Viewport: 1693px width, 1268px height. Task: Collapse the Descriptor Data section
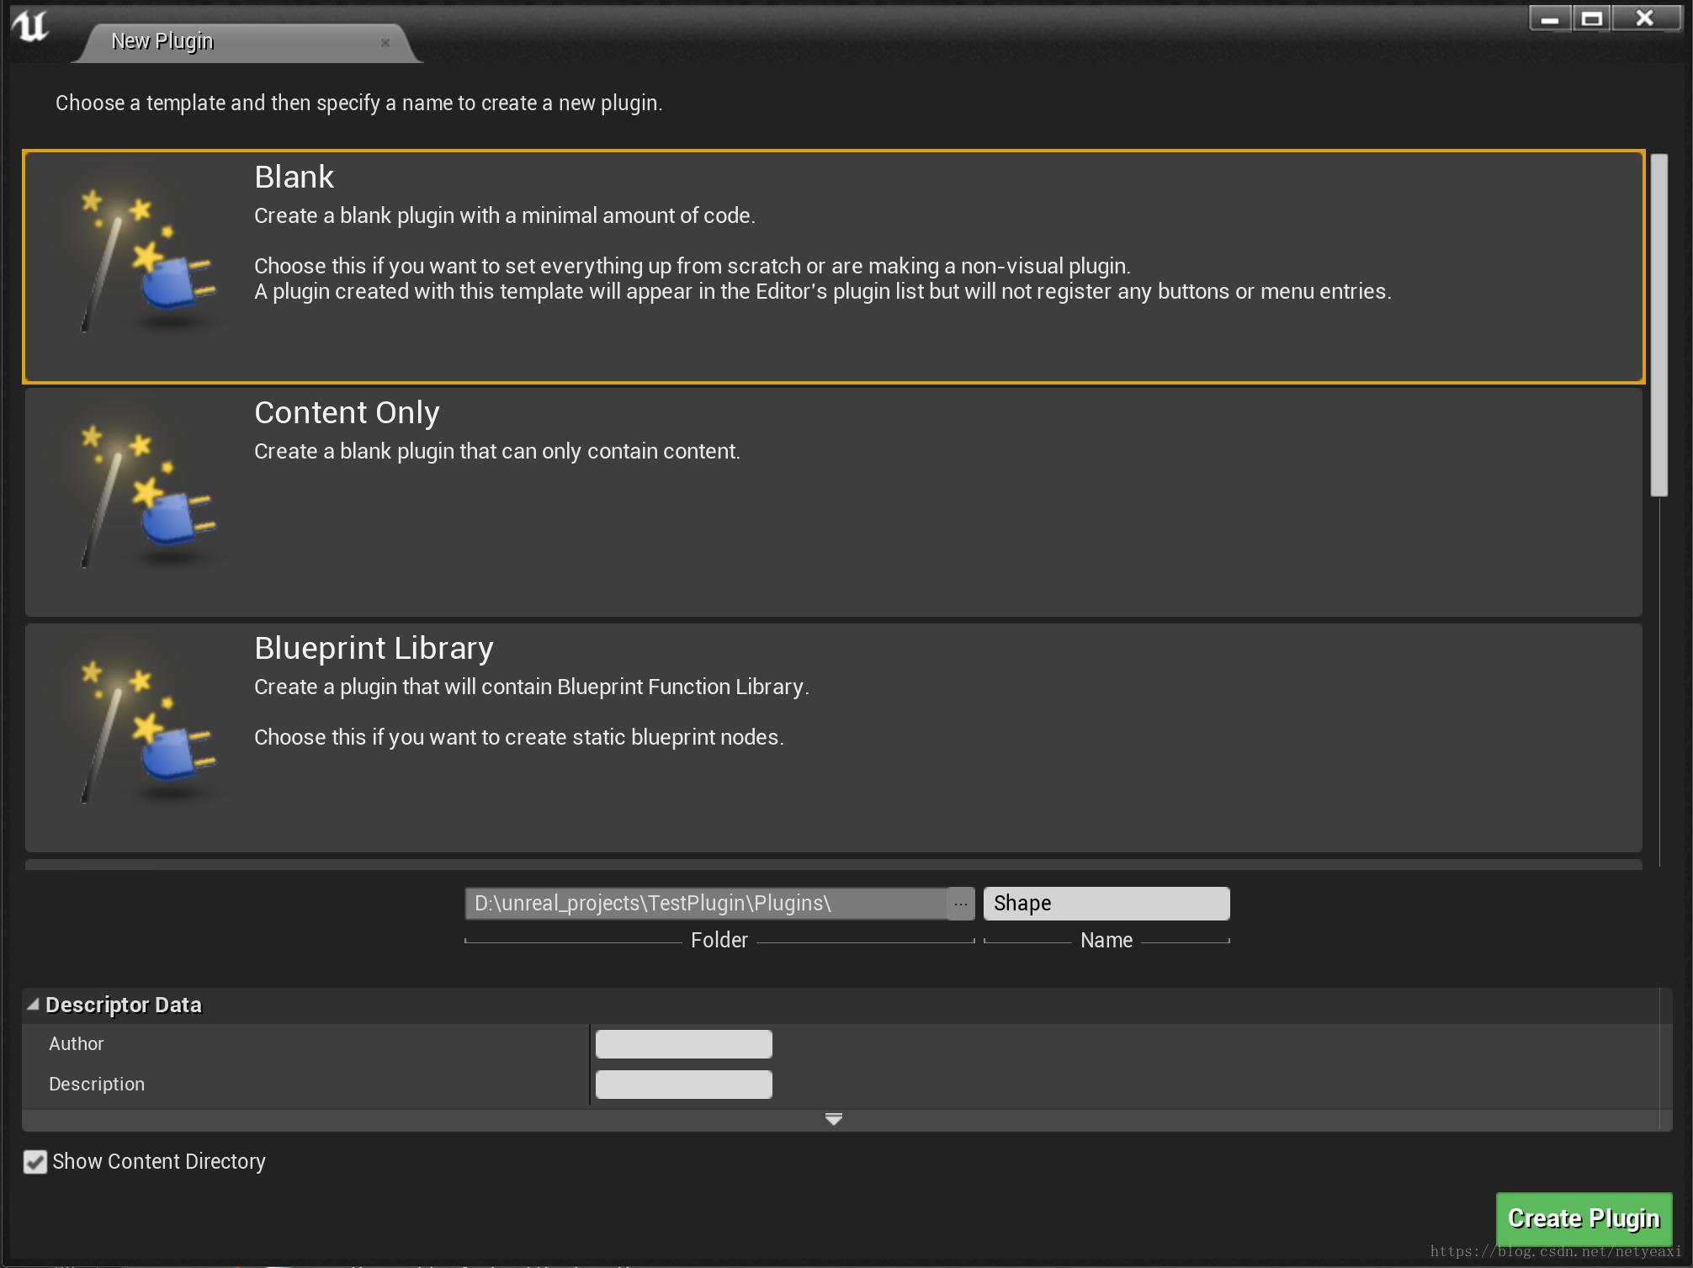coord(34,1004)
